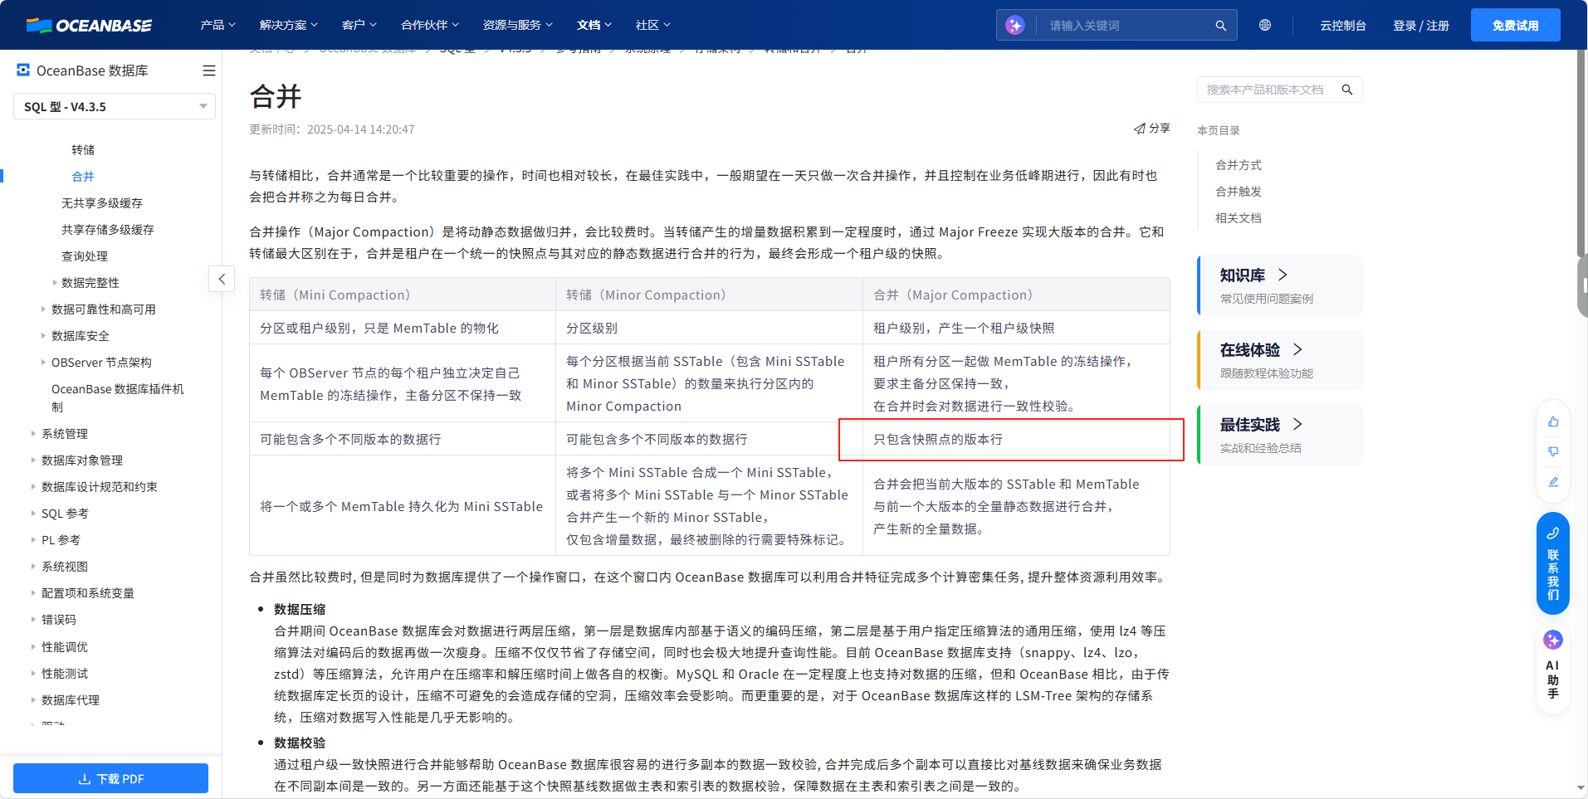
Task: Expand 数据完整性 tree node
Action: (55, 283)
